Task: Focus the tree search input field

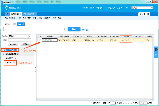Action: pyautogui.click(x=20, y=40)
